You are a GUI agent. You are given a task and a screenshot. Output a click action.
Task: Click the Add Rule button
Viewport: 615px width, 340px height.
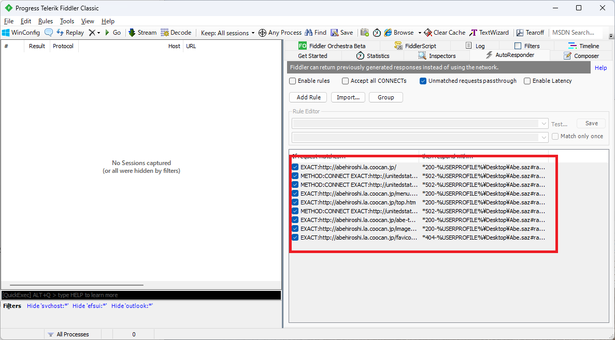[309, 97]
